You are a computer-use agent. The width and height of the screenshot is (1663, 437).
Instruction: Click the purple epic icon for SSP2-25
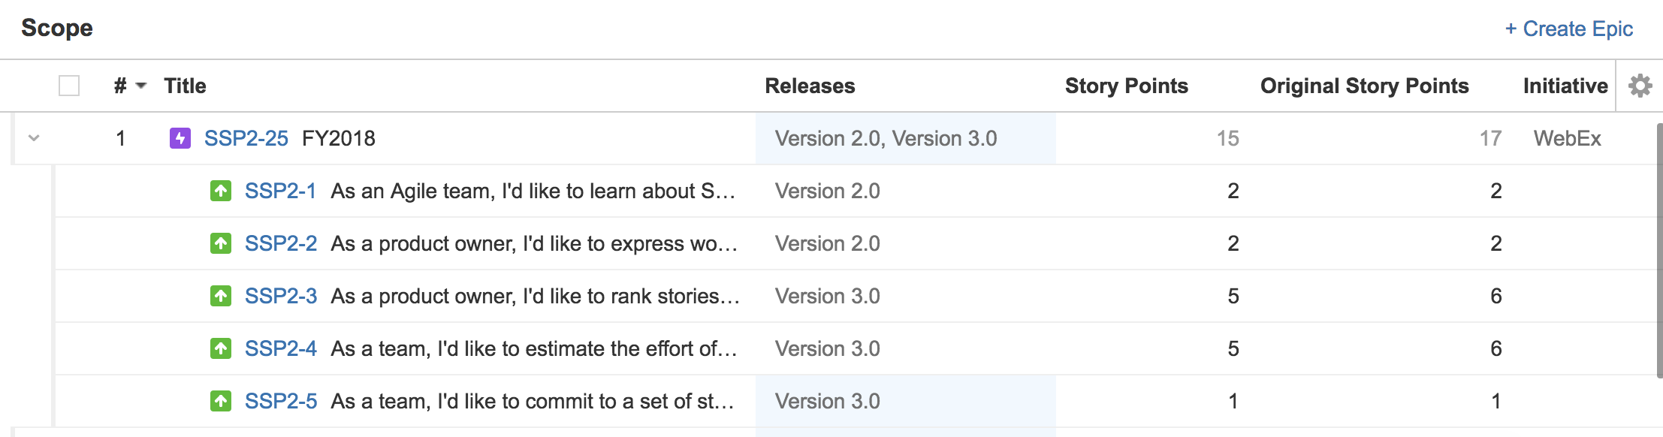click(180, 138)
